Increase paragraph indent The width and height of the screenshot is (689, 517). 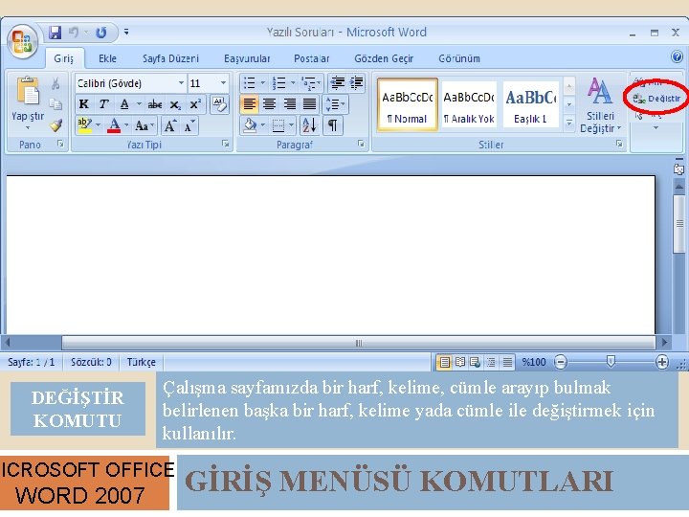[x=356, y=83]
